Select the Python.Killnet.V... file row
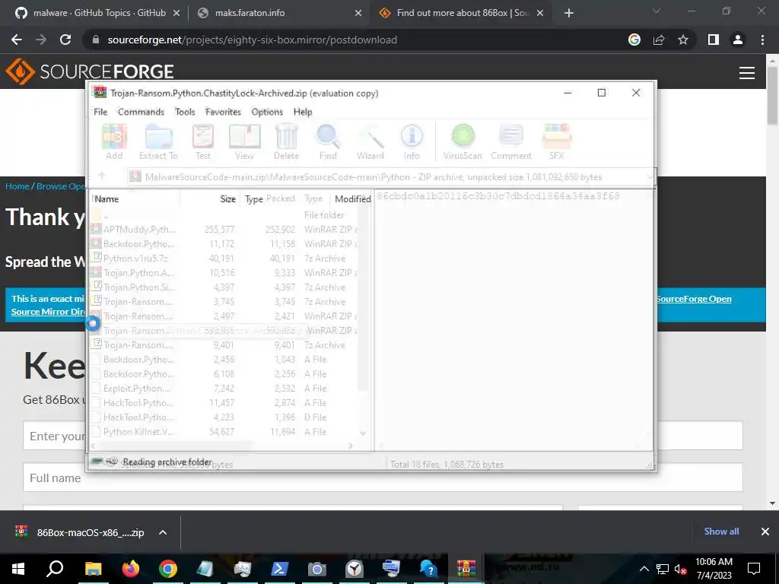Image resolution: width=779 pixels, height=584 pixels. coord(224,432)
